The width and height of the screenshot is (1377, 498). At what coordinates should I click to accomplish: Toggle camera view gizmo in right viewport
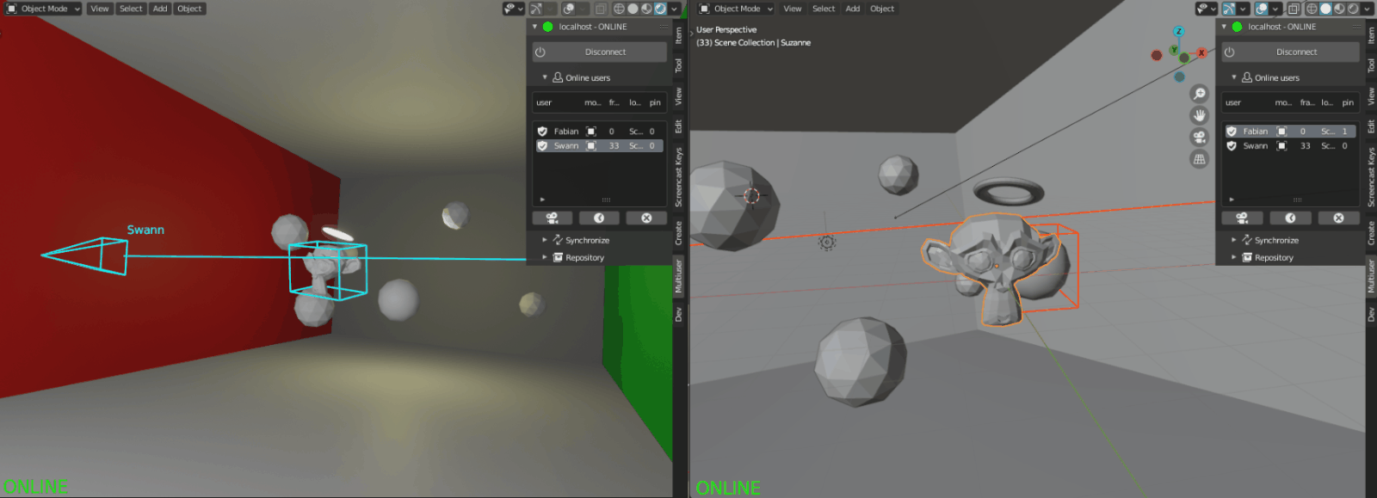pyautogui.click(x=1199, y=138)
